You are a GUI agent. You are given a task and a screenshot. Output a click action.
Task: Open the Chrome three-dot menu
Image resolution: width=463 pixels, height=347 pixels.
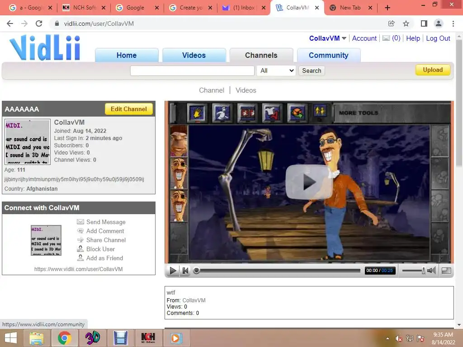tap(453, 23)
